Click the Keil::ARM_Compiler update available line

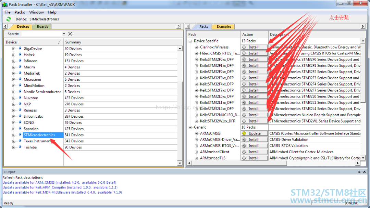60,187
